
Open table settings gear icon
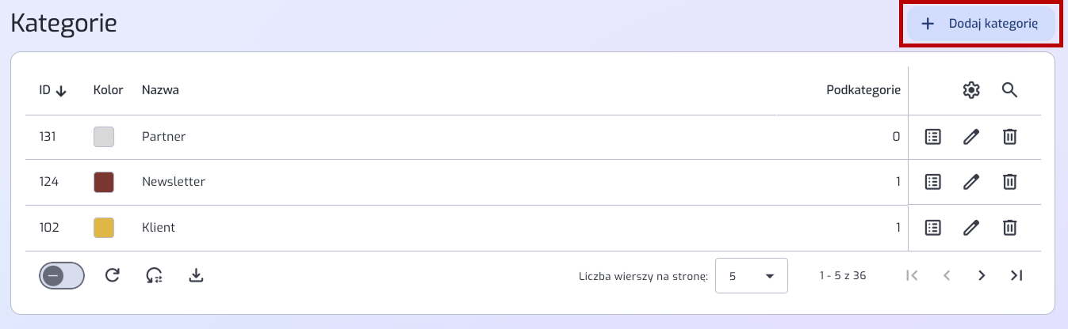(x=971, y=90)
